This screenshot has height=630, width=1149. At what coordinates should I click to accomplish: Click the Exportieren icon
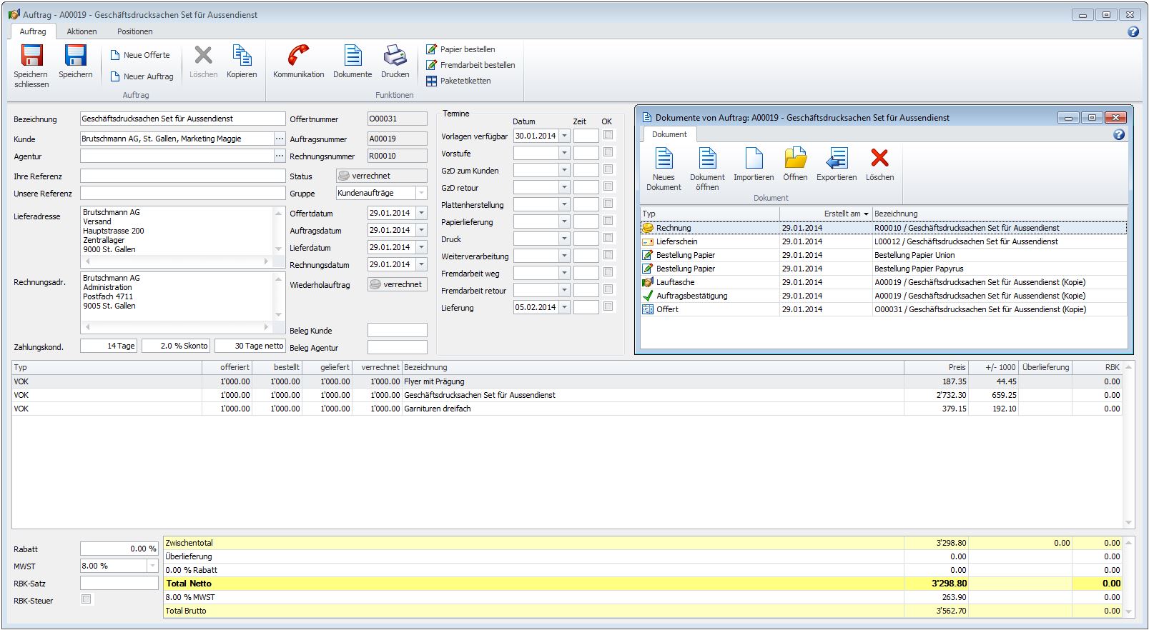(x=837, y=159)
